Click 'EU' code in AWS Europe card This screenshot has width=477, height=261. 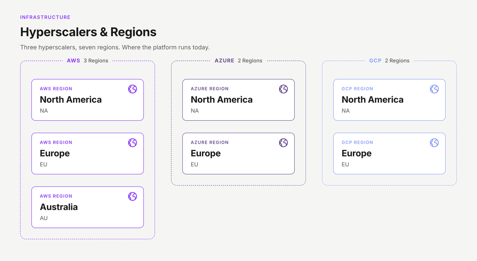[x=44, y=165]
